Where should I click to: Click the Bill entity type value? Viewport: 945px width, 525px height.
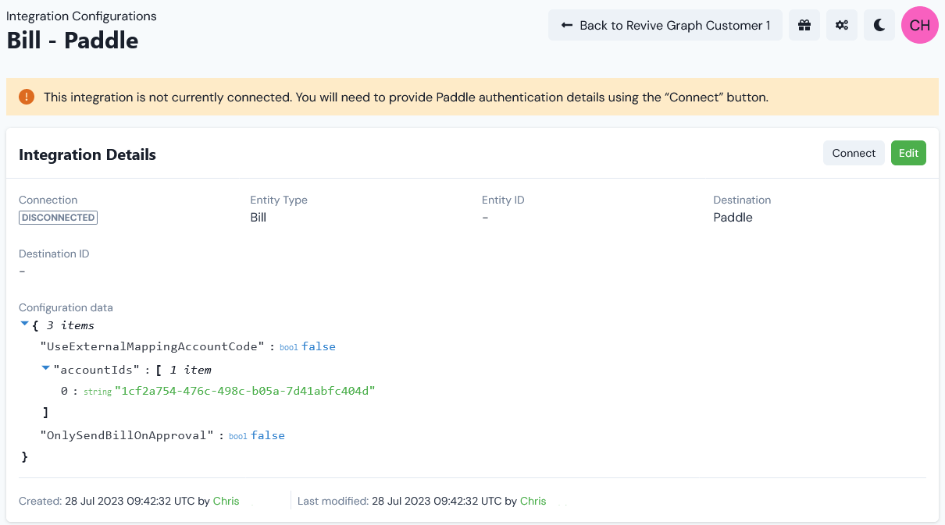pos(259,218)
